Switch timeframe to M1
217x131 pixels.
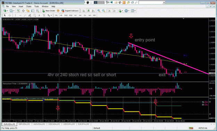point(56,15)
